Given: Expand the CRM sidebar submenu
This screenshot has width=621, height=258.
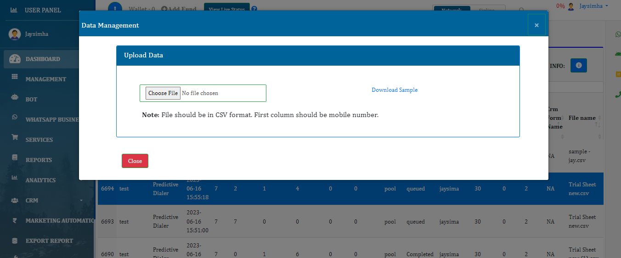Looking at the screenshot, I should tap(81, 200).
